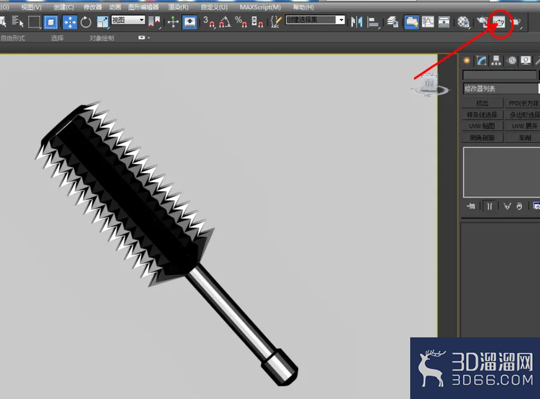Apply FFD(长方体) modifier button
540x399 pixels.
[522, 103]
